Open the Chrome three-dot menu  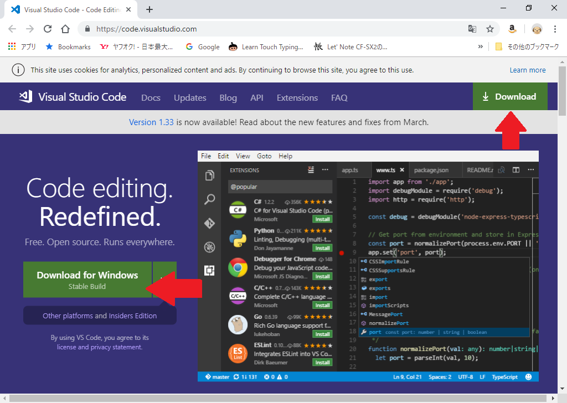click(x=555, y=29)
